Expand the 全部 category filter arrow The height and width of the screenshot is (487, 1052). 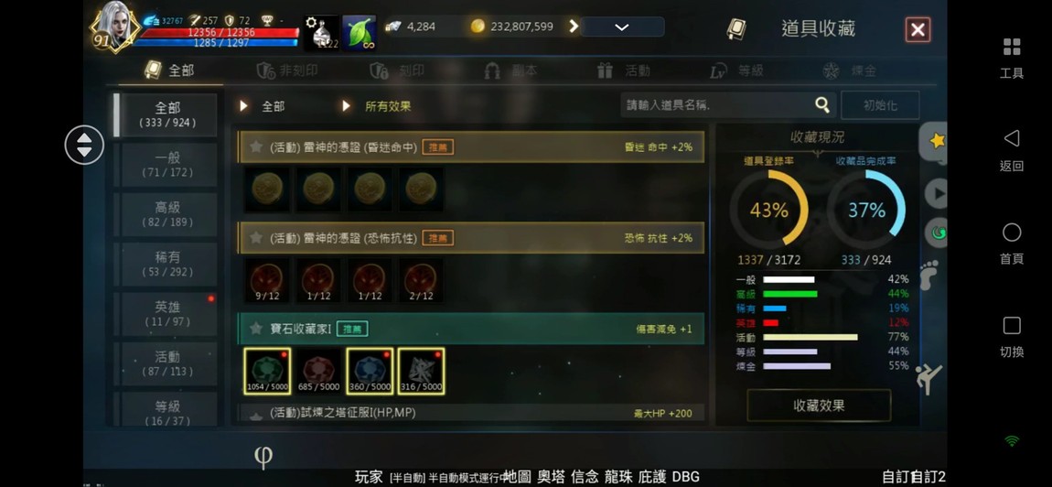tap(244, 106)
